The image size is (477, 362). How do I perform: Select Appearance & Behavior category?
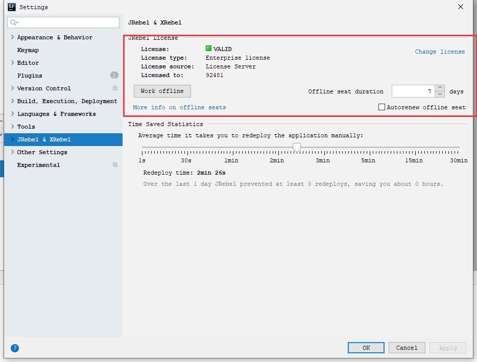tap(55, 37)
